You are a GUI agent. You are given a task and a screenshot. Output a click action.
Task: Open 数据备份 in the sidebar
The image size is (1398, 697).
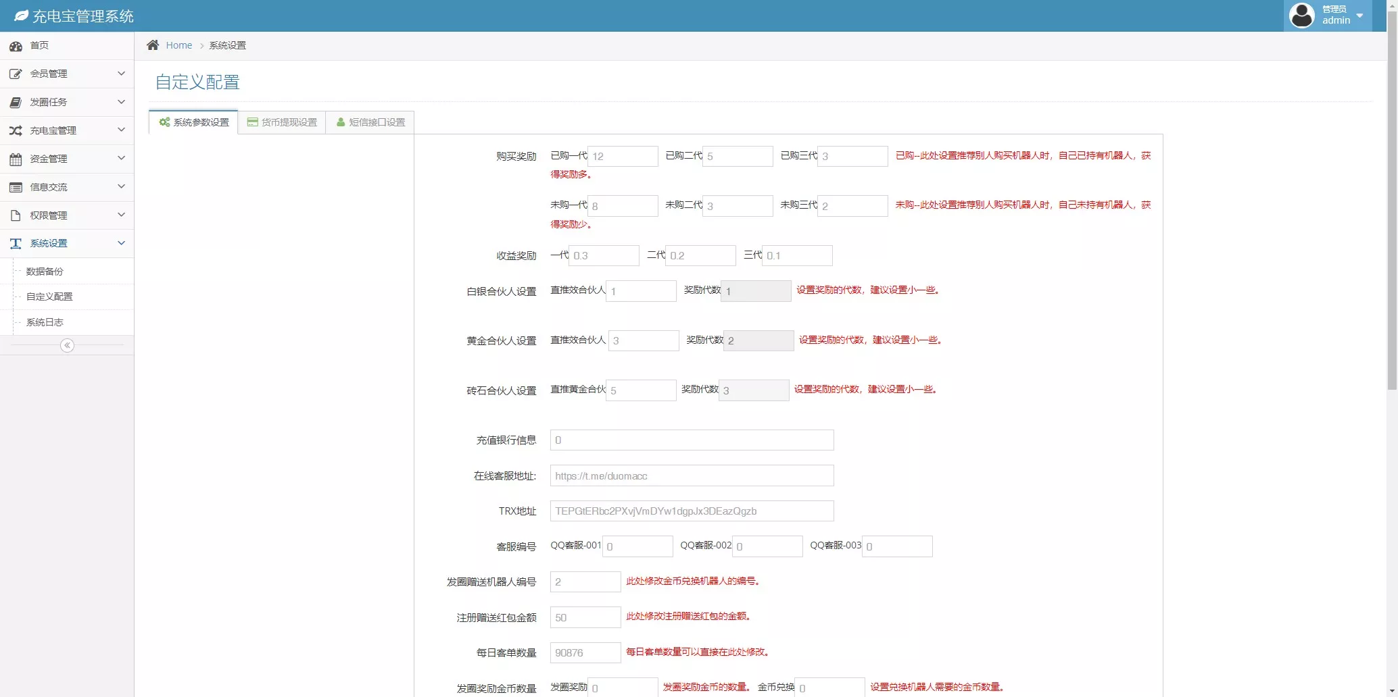(45, 272)
